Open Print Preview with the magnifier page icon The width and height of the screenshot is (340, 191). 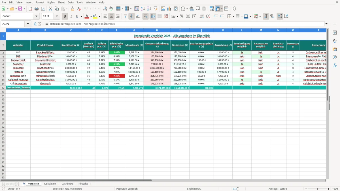(x=43, y=9)
